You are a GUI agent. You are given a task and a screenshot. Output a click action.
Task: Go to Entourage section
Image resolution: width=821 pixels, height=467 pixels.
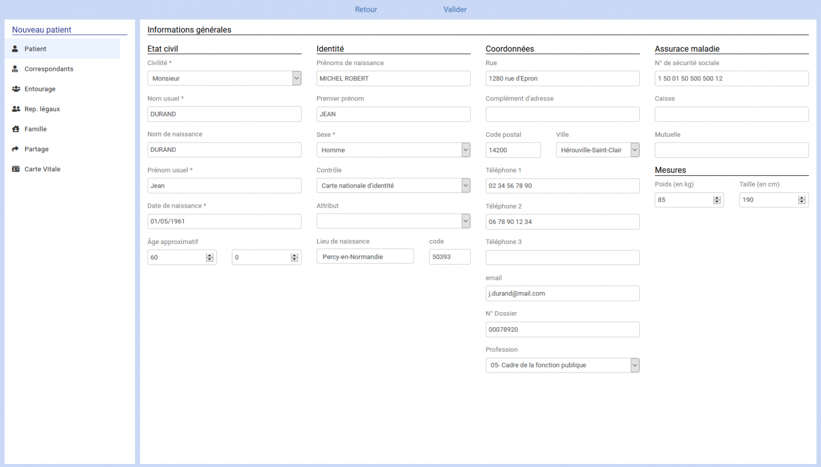pyautogui.click(x=63, y=89)
